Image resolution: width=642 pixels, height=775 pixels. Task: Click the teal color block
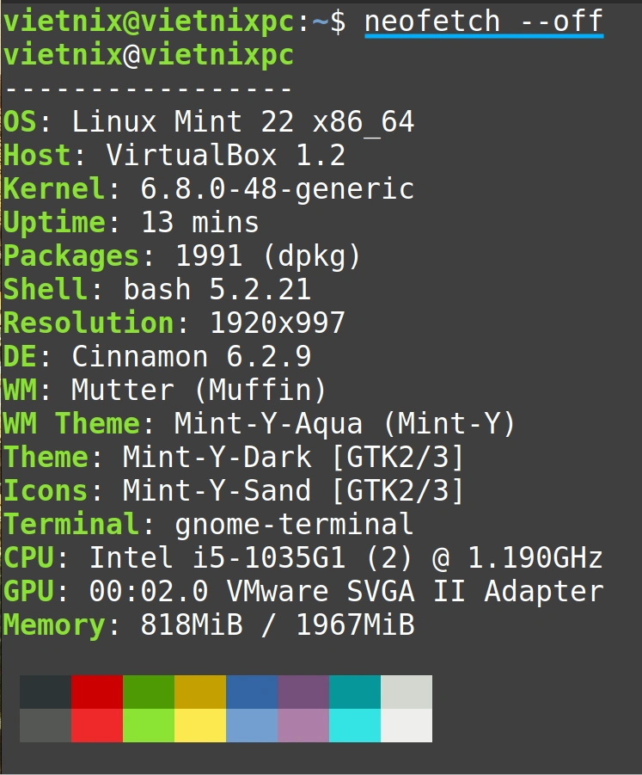(355, 692)
